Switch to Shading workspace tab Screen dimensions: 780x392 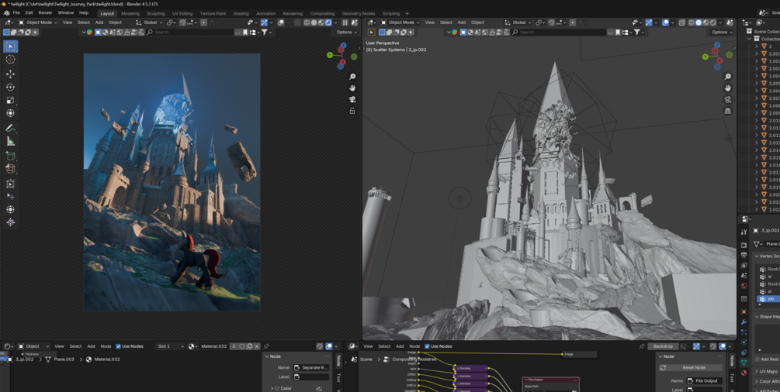tap(241, 13)
